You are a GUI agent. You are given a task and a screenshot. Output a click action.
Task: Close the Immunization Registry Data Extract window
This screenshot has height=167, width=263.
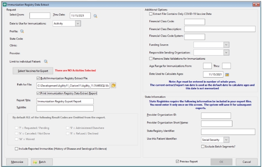[256, 4]
